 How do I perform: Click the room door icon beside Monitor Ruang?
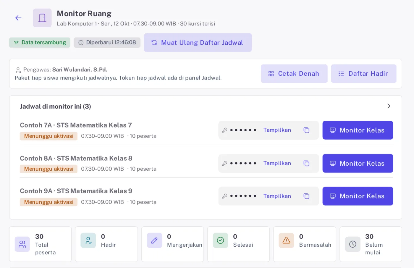tap(42, 18)
